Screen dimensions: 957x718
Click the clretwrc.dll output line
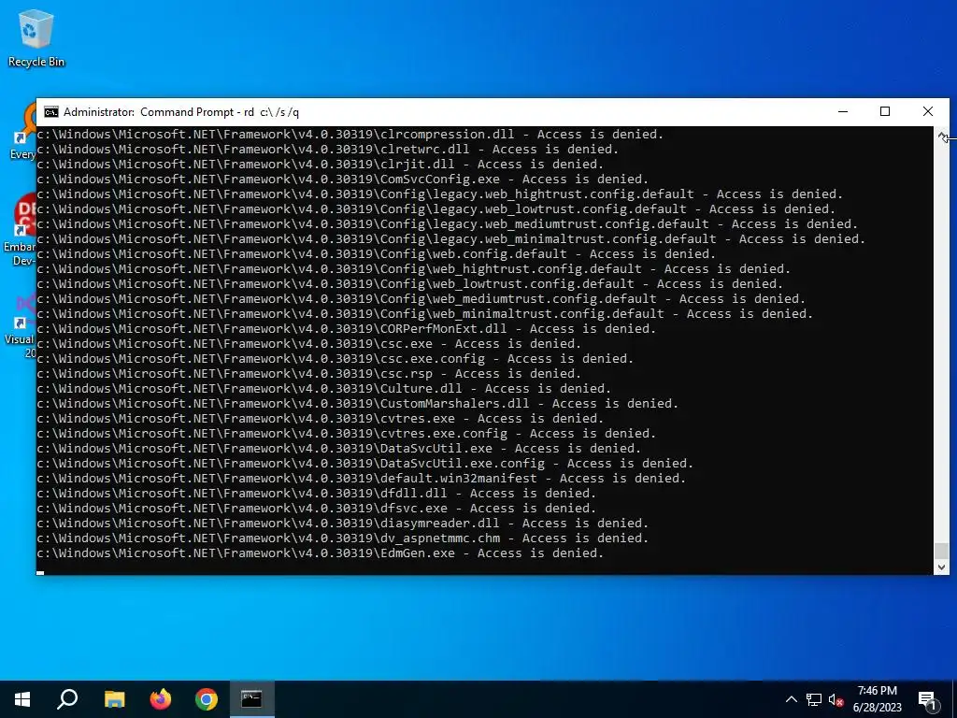[328, 149]
